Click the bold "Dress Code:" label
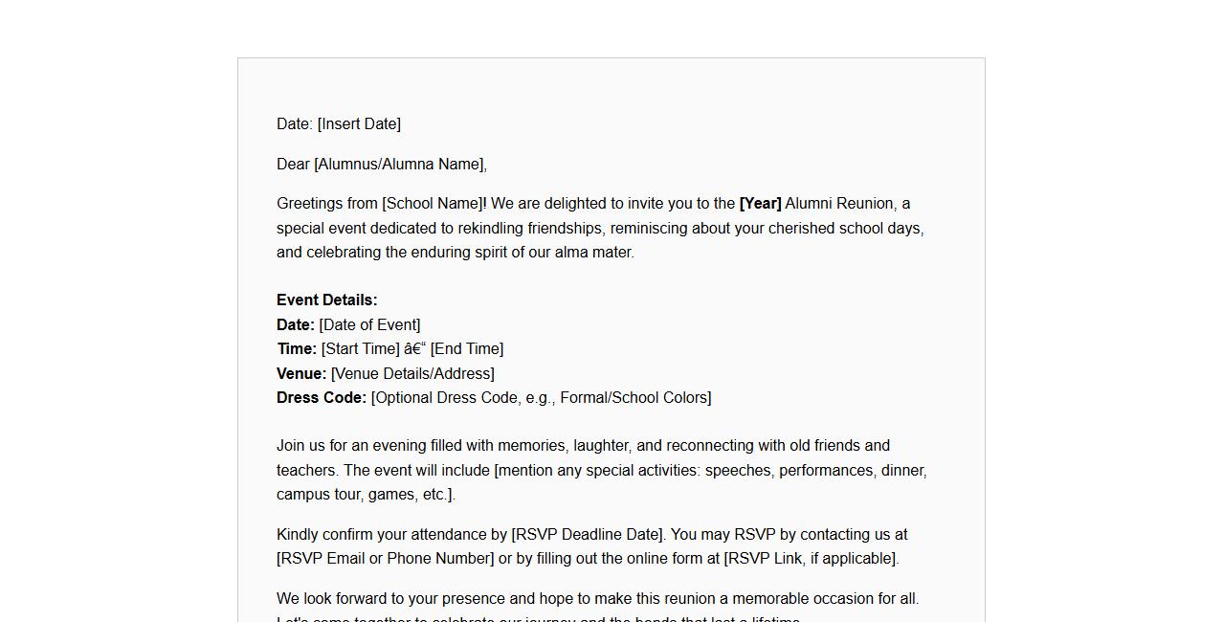 (322, 398)
